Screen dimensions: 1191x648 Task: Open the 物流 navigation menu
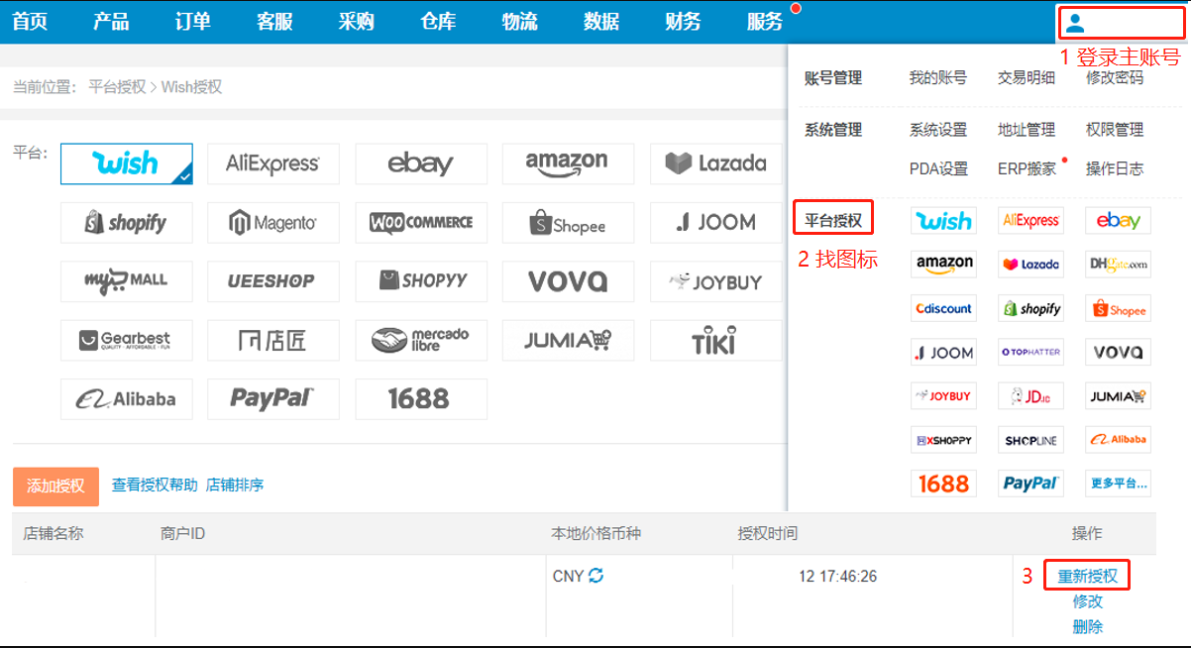coord(519,22)
